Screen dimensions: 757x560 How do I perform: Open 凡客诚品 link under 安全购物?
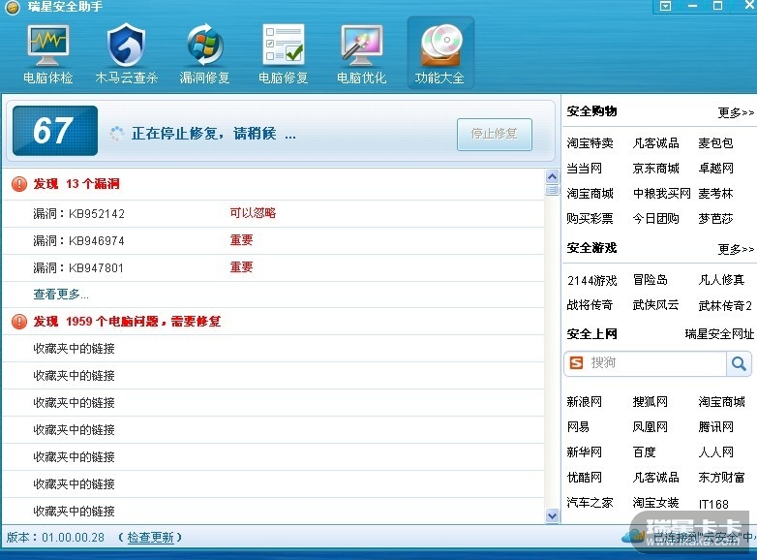(x=655, y=143)
